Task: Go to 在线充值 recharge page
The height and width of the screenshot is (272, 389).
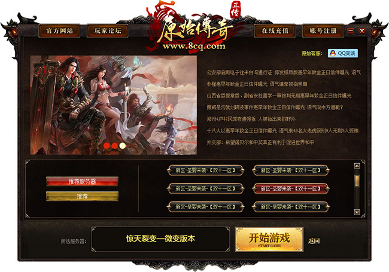Action: 275,31
